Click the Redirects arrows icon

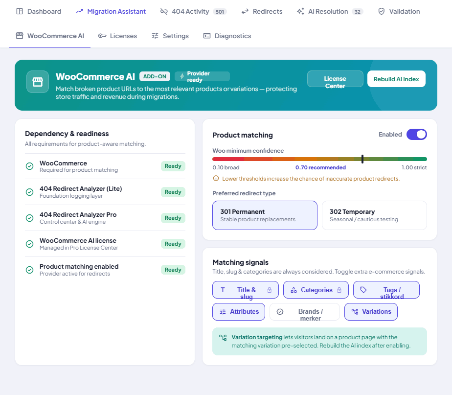click(x=245, y=12)
